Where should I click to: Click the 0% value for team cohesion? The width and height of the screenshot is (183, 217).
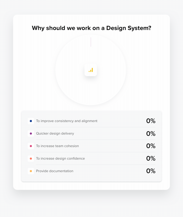click(151, 146)
